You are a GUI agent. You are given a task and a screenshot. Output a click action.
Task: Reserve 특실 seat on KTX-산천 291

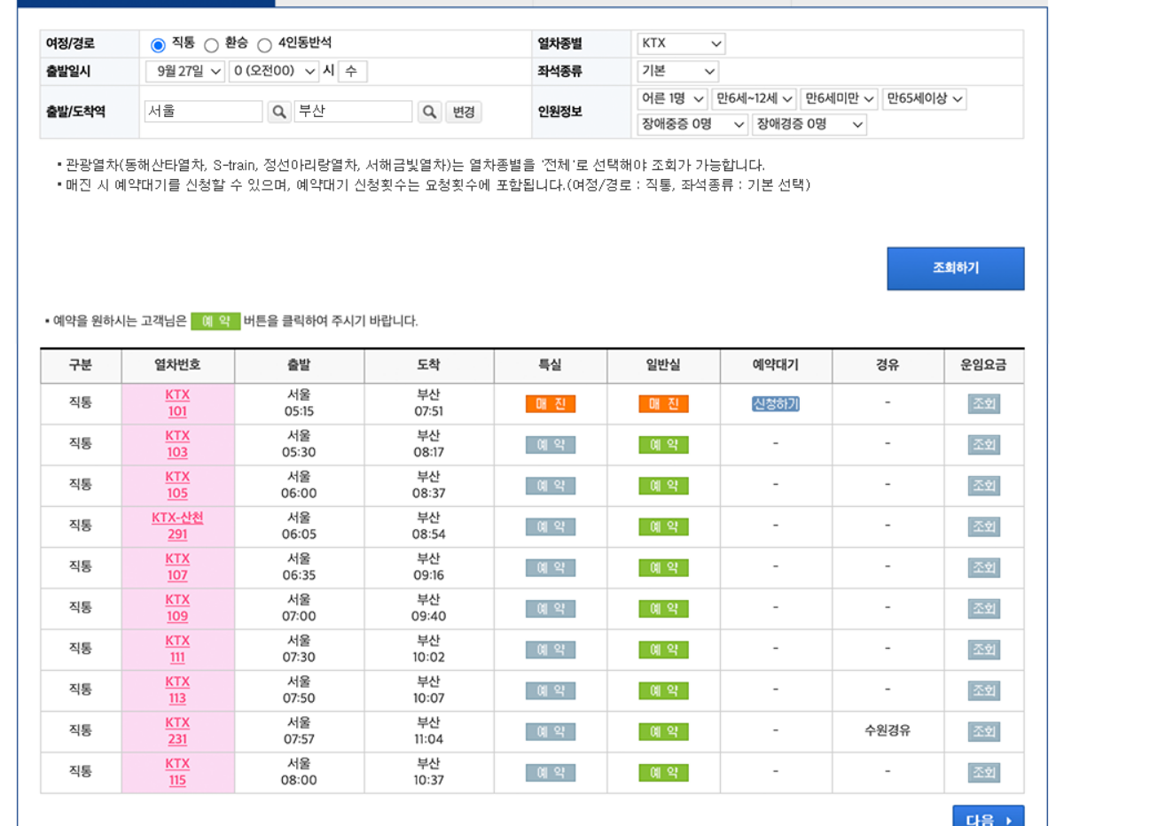[551, 526]
